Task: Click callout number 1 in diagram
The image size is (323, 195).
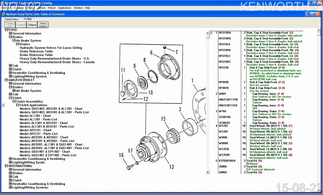Action: [193, 80]
